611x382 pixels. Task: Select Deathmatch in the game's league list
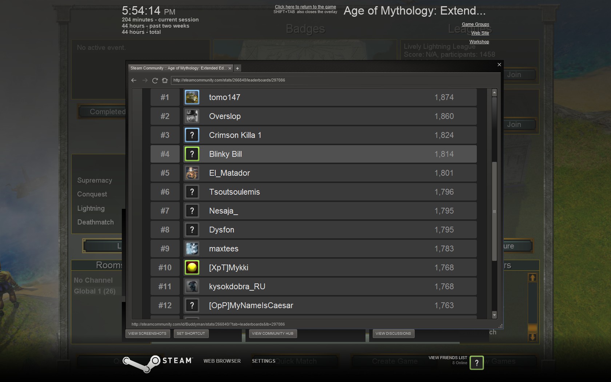pos(95,222)
